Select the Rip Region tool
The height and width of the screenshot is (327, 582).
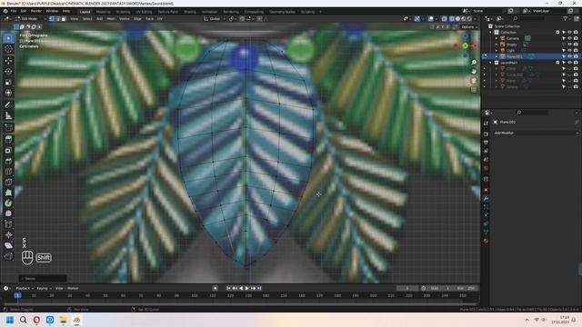coord(8,256)
